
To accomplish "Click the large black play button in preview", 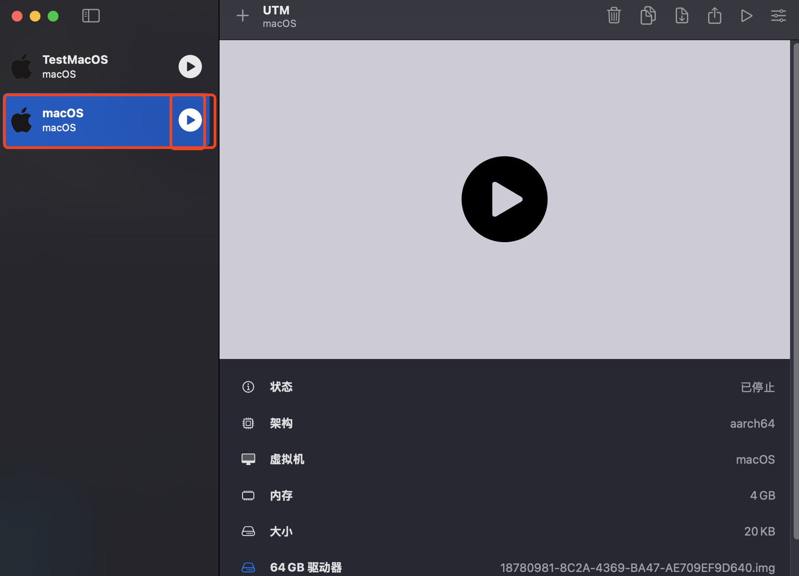I will tap(504, 199).
